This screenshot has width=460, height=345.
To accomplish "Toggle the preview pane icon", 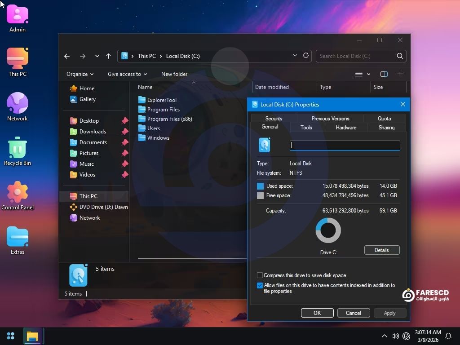I will pos(384,74).
